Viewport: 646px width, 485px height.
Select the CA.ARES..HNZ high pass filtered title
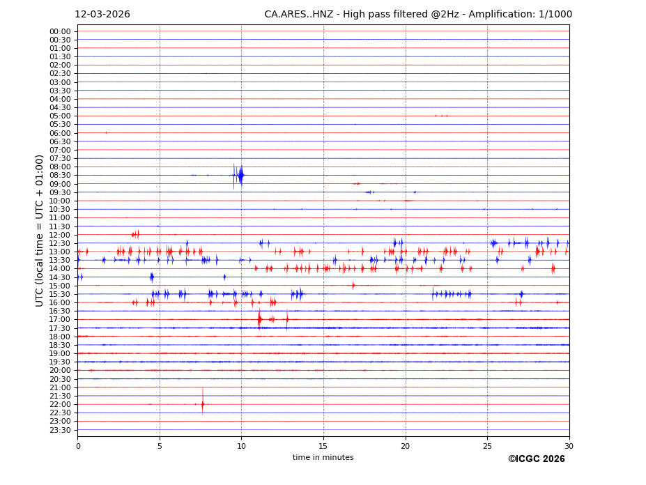[418, 15]
